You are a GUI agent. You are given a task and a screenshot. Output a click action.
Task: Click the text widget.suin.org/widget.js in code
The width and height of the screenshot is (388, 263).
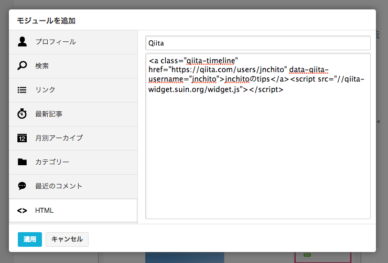tap(194, 89)
